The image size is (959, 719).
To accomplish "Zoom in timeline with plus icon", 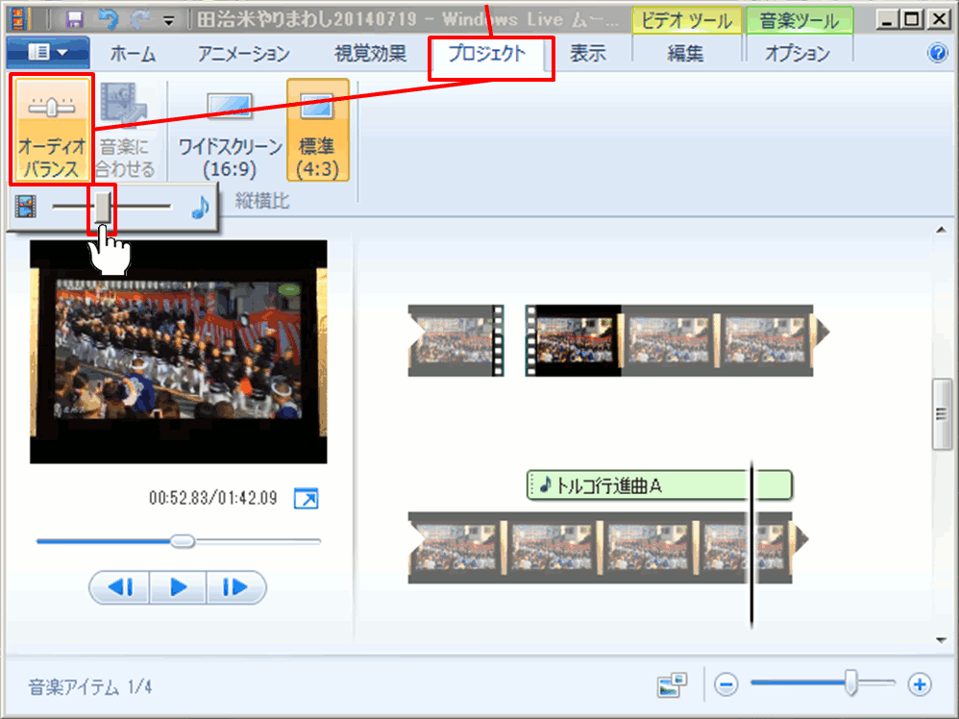I will coord(920,684).
